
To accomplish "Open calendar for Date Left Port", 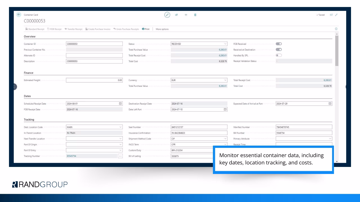I will 225,109.
